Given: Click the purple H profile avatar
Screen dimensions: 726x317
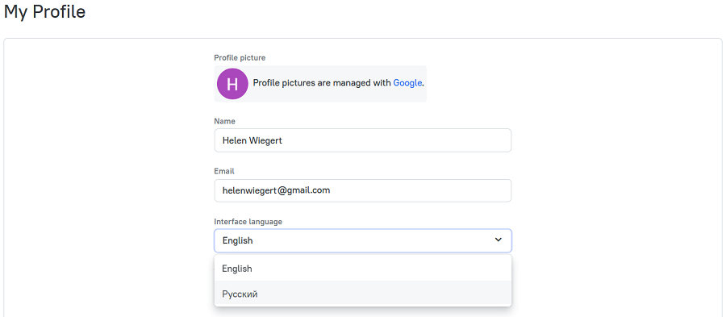Looking at the screenshot, I should pyautogui.click(x=232, y=84).
